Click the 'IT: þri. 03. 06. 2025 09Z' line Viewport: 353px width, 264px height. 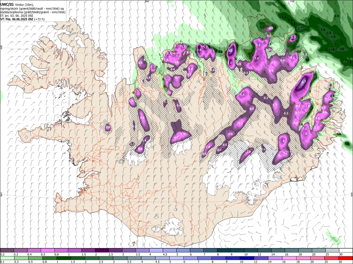click(17, 16)
